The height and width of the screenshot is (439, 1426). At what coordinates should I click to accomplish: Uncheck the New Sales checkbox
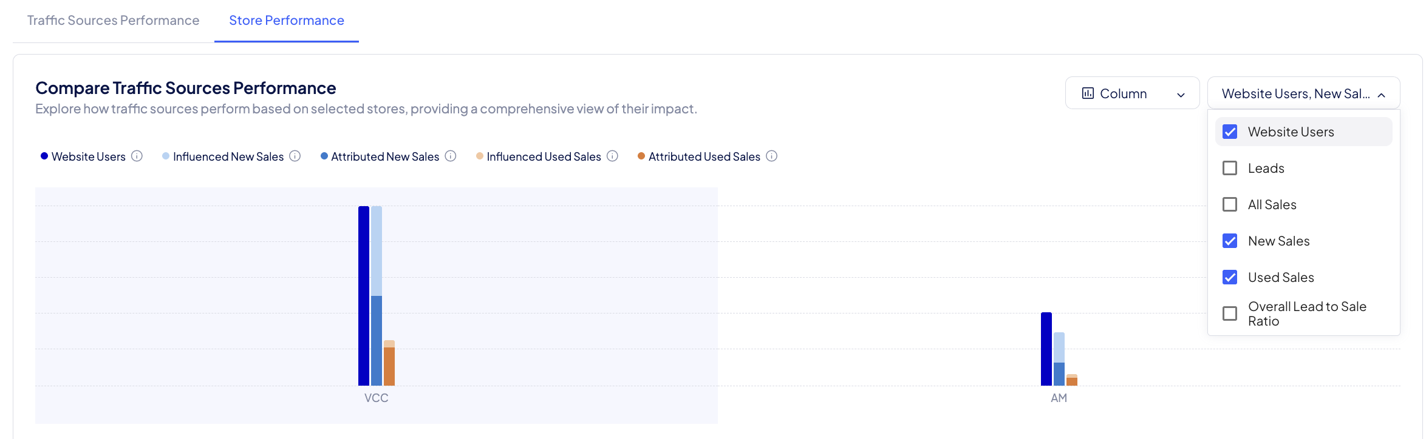(1230, 241)
